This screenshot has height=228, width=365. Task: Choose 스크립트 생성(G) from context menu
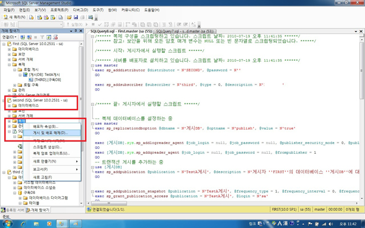coord(52,147)
